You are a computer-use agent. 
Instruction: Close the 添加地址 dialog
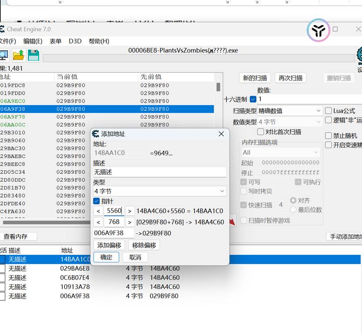click(221, 134)
